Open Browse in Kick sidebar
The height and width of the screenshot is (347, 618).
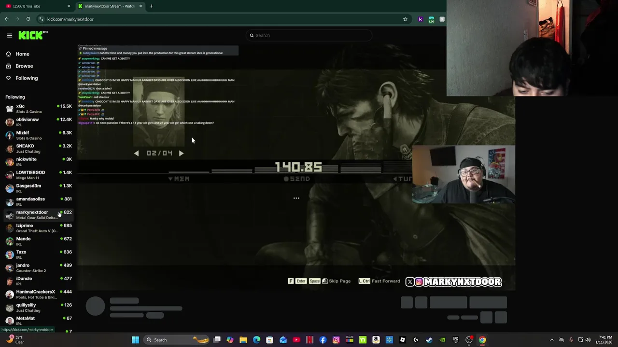24,66
